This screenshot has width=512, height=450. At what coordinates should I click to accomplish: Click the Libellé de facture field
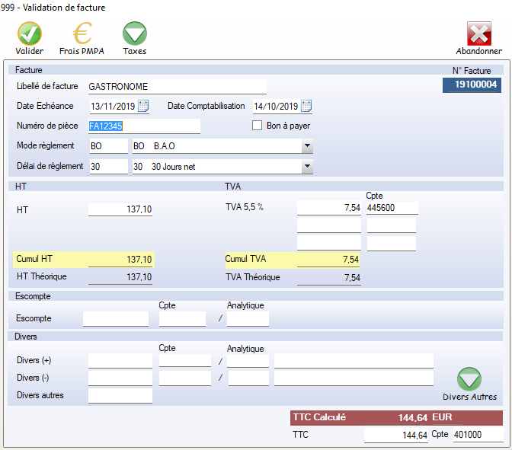pyautogui.click(x=177, y=87)
